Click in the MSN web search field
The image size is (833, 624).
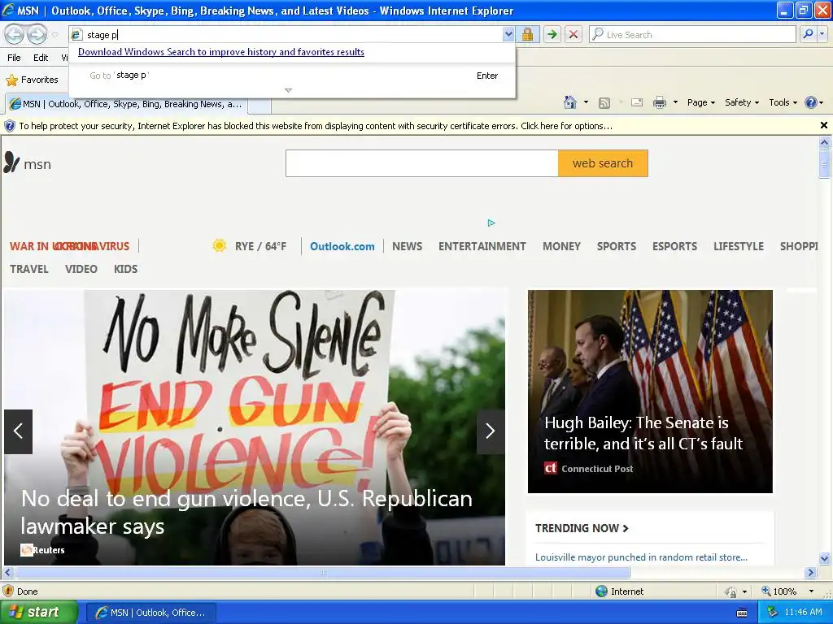tap(422, 163)
